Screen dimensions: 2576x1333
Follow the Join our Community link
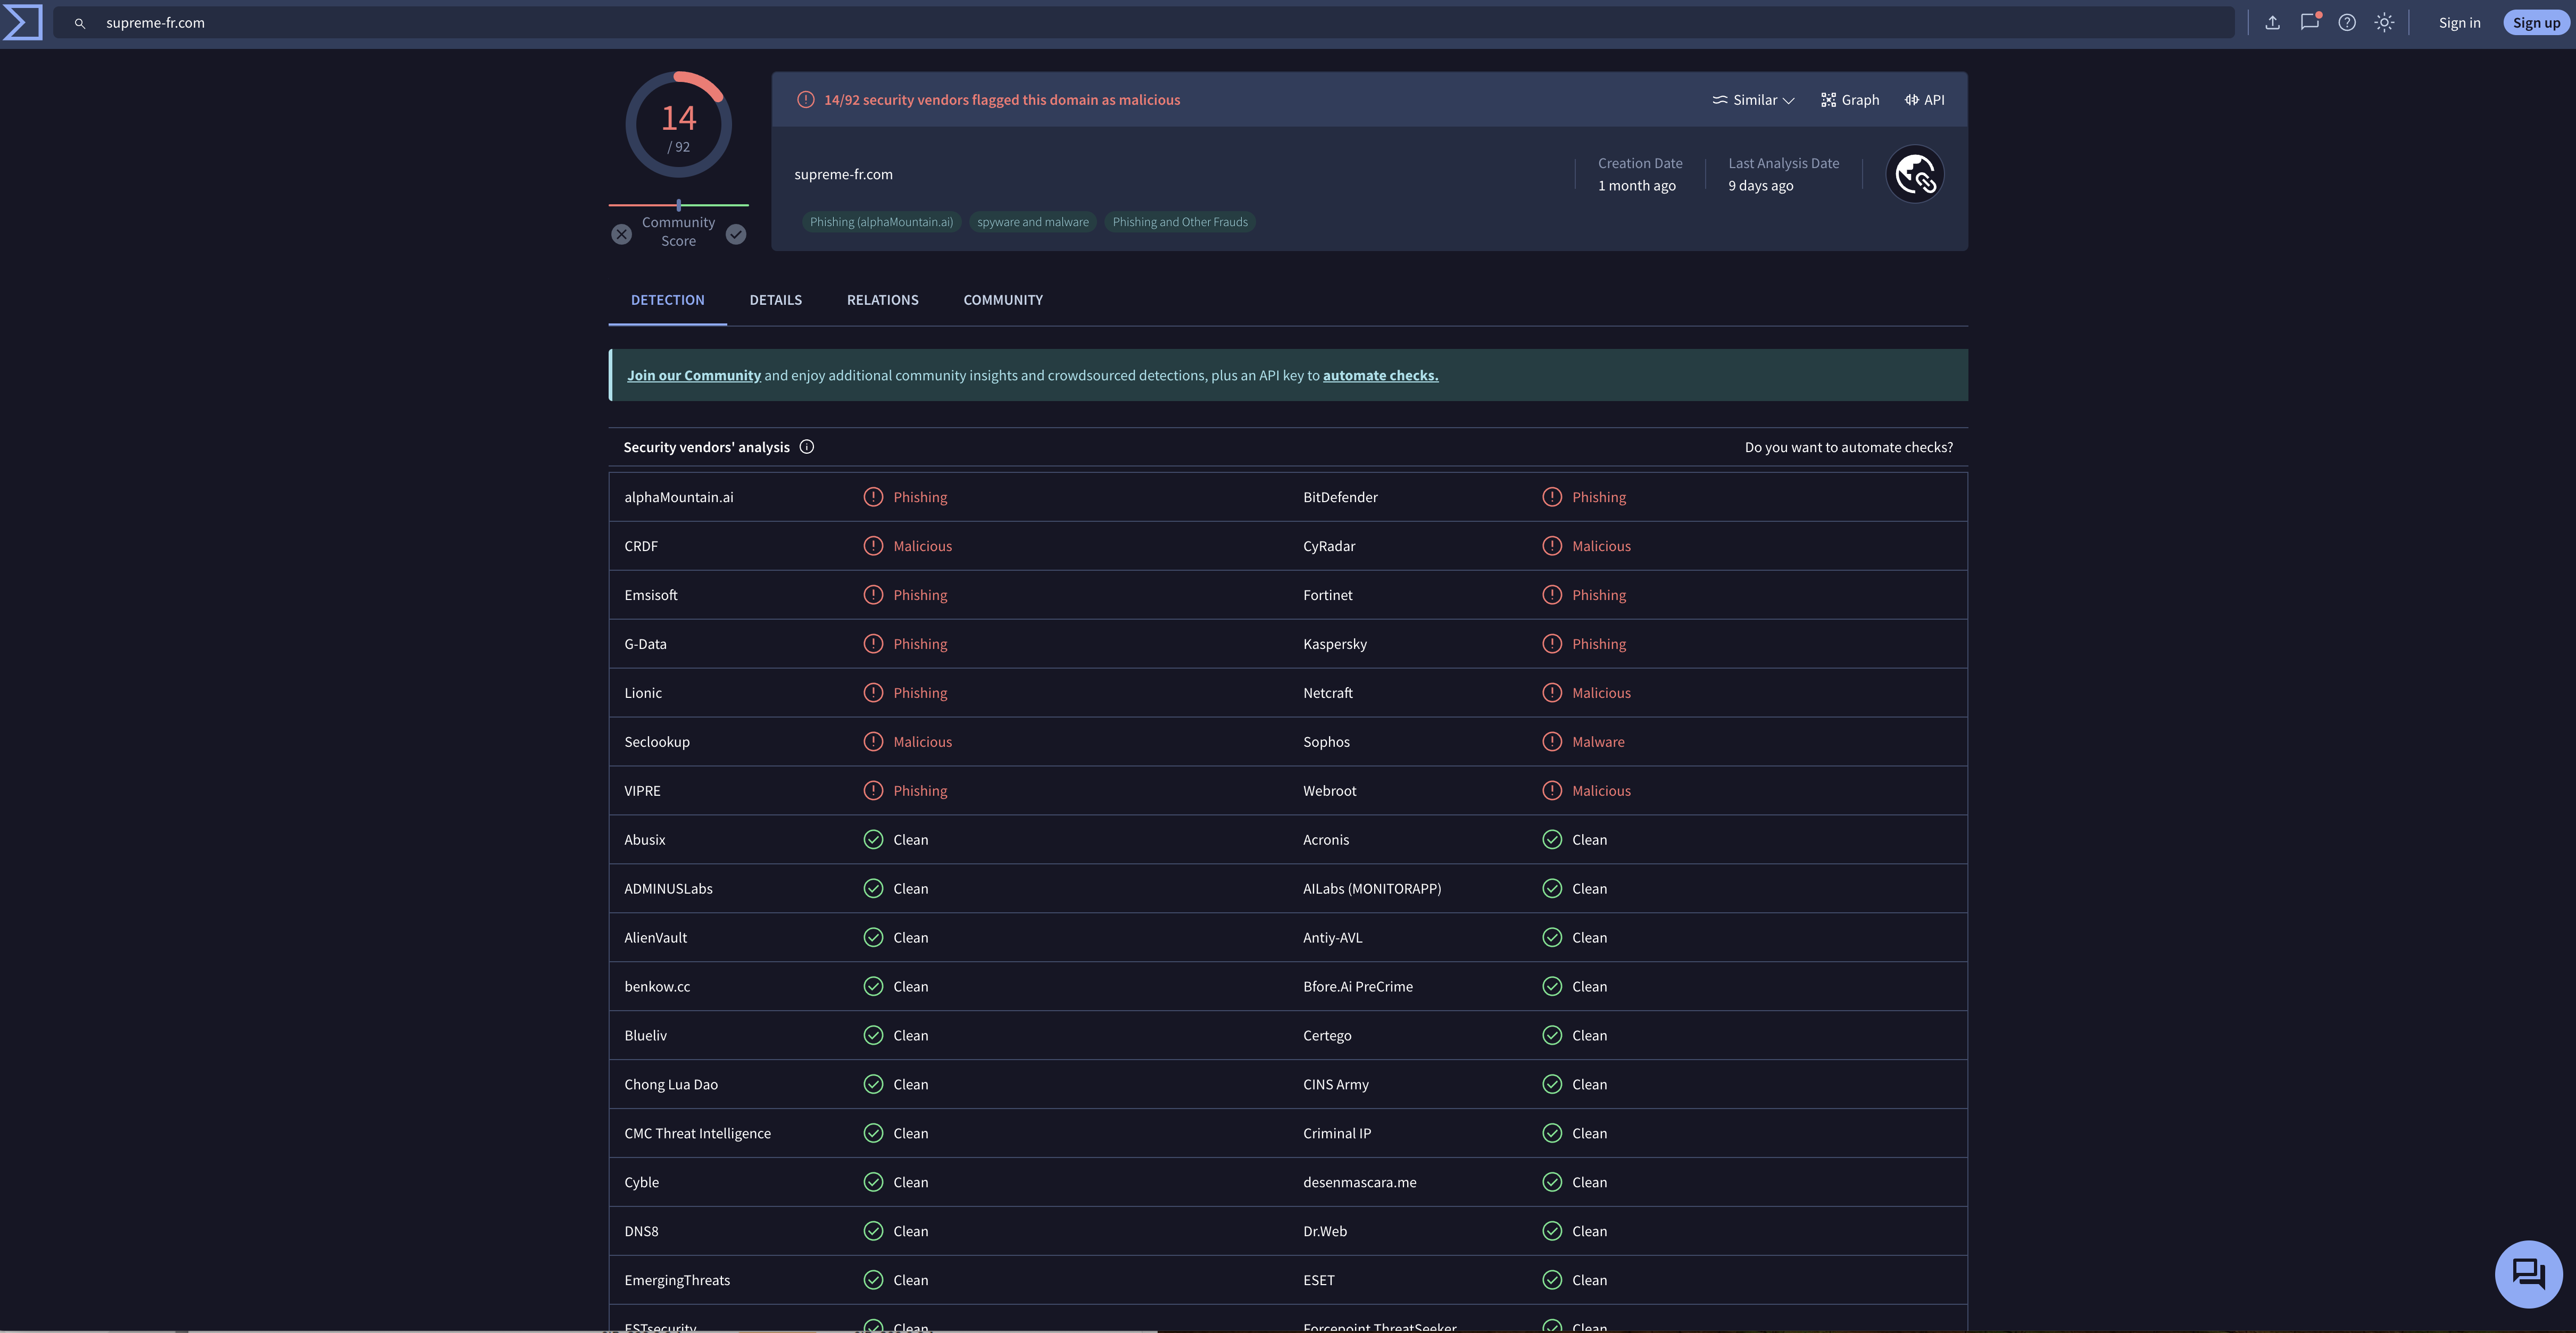(694, 376)
